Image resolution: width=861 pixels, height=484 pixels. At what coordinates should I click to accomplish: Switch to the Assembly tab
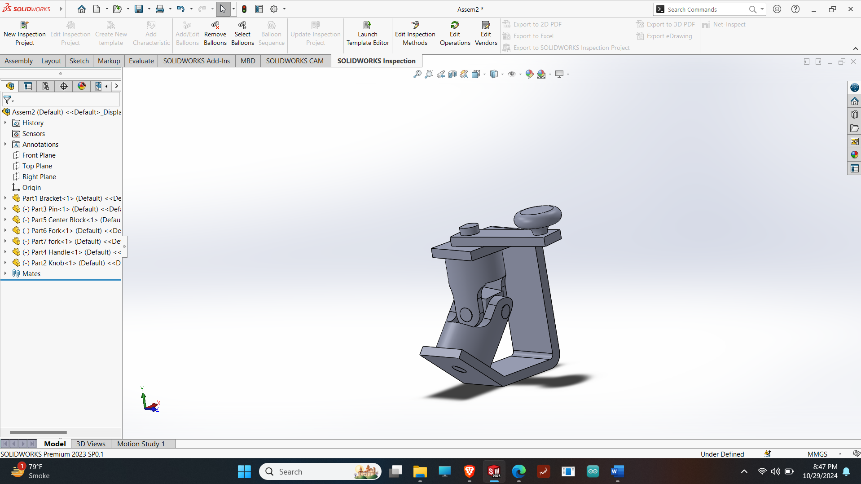[18, 61]
